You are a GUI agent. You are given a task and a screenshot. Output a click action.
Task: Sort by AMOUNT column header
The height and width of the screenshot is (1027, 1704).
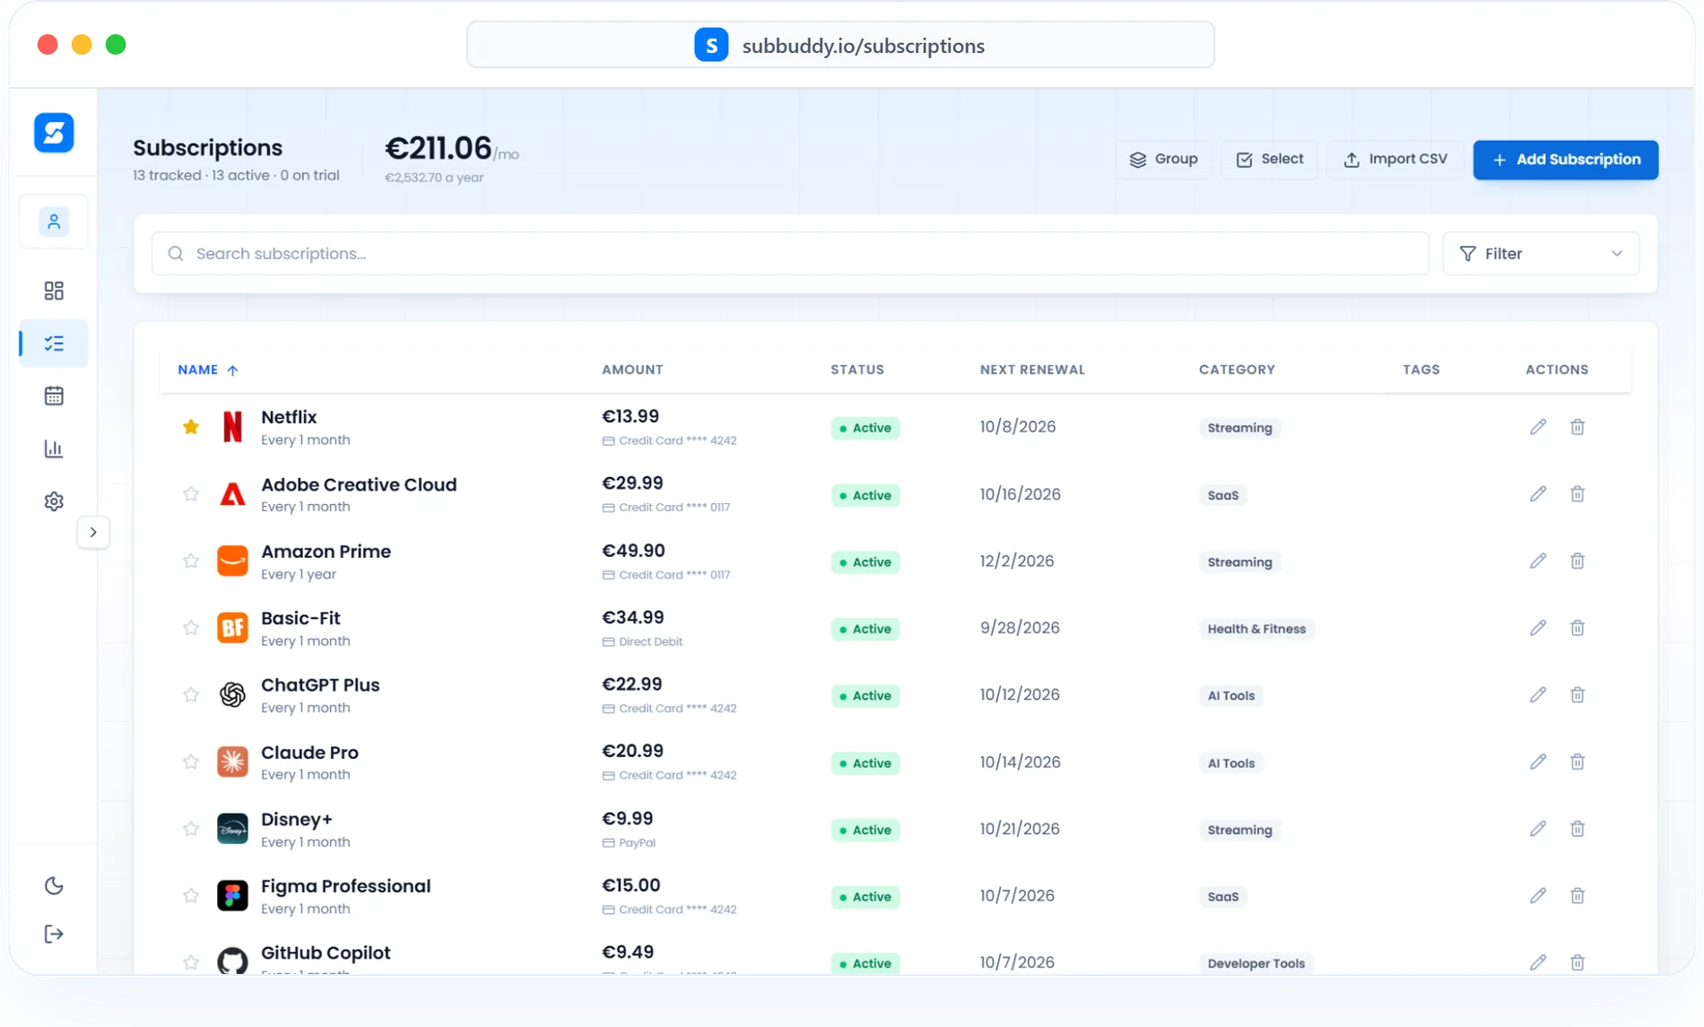point(632,370)
